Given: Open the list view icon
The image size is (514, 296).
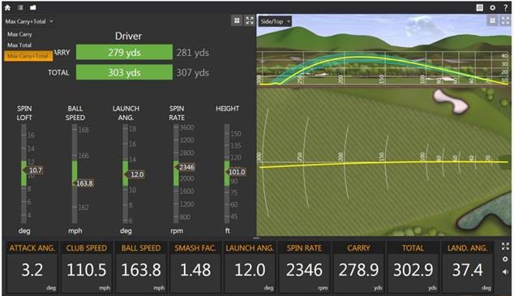Looking at the screenshot, I should (x=20, y=7).
